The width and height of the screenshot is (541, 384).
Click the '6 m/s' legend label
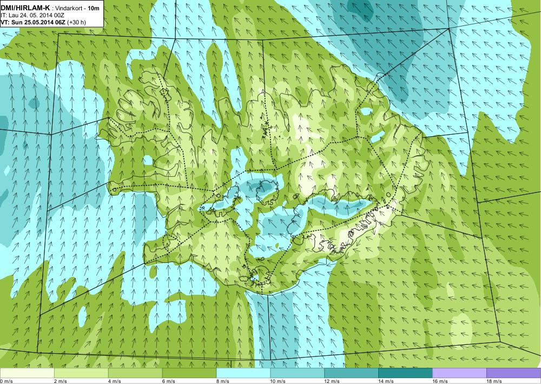point(168,381)
